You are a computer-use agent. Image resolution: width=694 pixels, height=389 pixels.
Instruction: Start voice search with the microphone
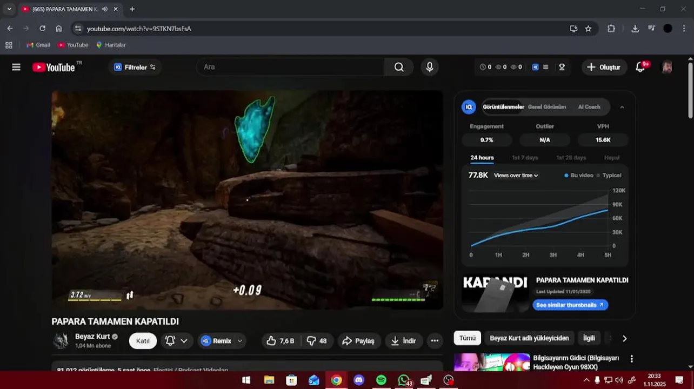tap(430, 67)
